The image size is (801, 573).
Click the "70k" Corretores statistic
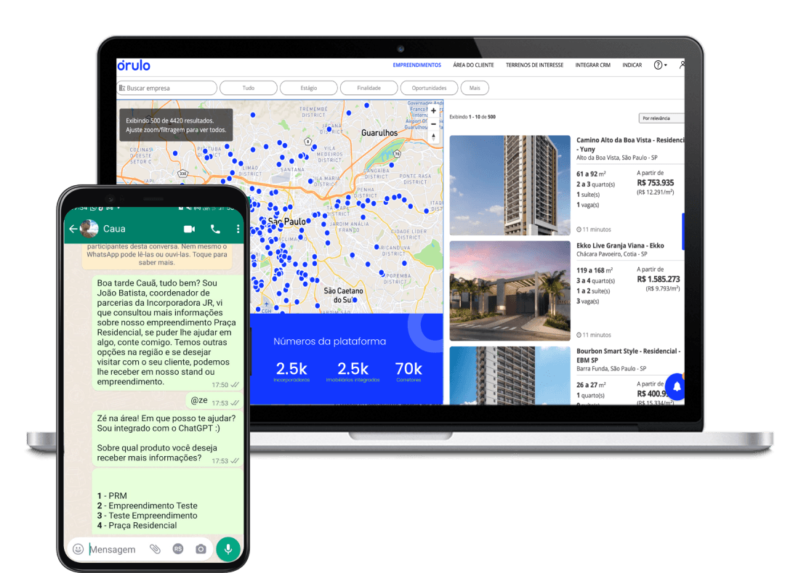[408, 371]
